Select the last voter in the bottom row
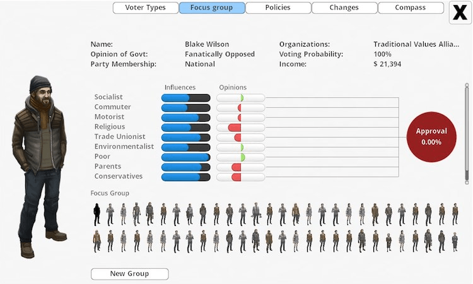Image resolution: width=473 pixels, height=284 pixels. tap(455, 240)
